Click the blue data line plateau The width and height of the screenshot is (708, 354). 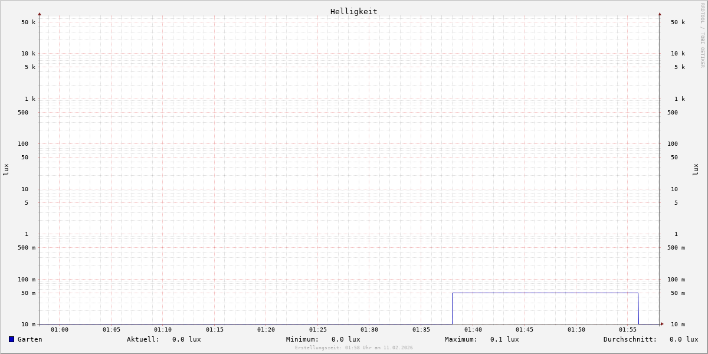coord(546,293)
